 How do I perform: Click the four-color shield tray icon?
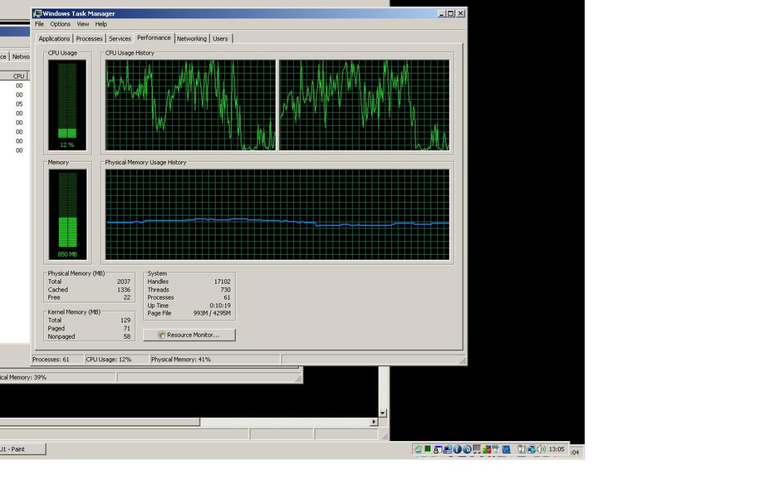point(487,449)
